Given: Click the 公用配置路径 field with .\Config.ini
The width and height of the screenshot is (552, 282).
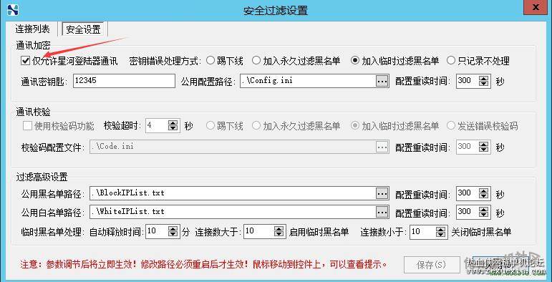Looking at the screenshot, I should tap(308, 81).
